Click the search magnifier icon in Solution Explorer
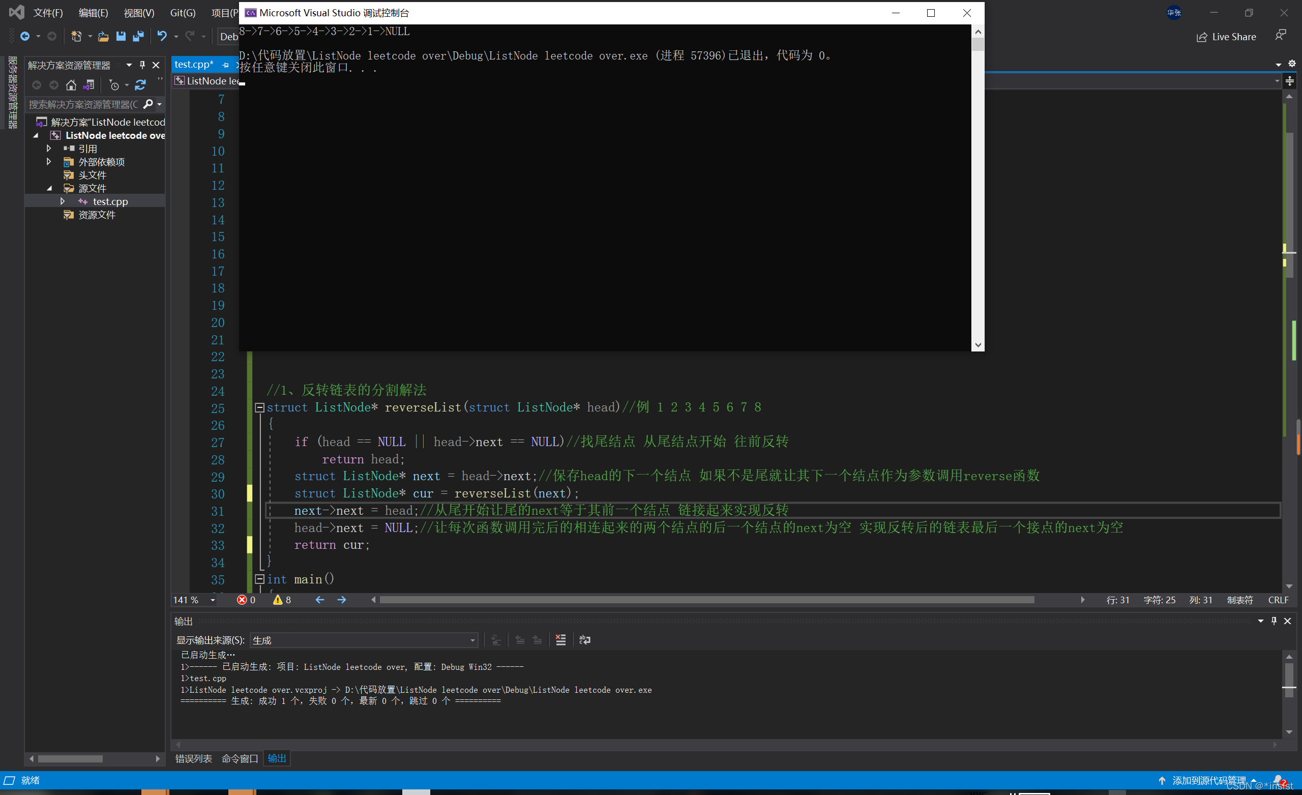The width and height of the screenshot is (1302, 795). (x=149, y=104)
